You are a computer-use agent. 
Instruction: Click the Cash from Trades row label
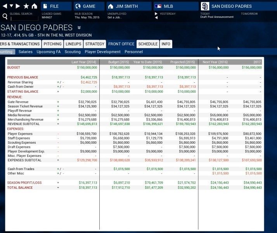21,169
